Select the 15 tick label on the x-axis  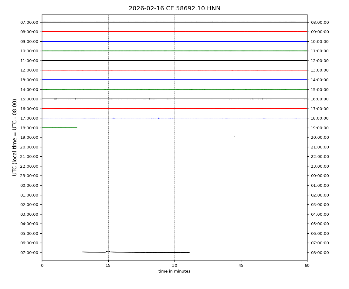point(108,266)
